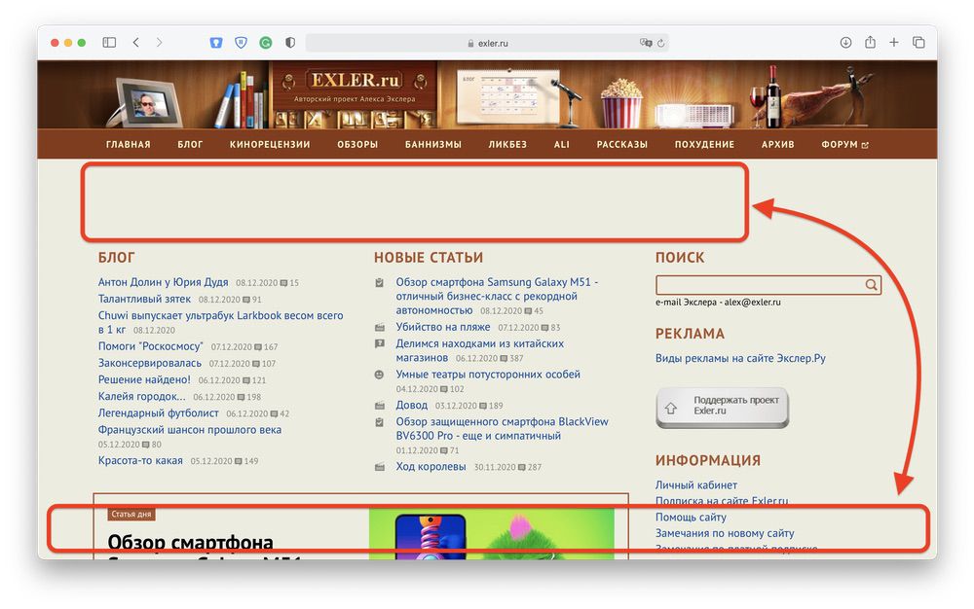Screen dimensions: 974x609
Task: Open blog post Антон Долин у Юрия Дудя
Action: (x=163, y=282)
